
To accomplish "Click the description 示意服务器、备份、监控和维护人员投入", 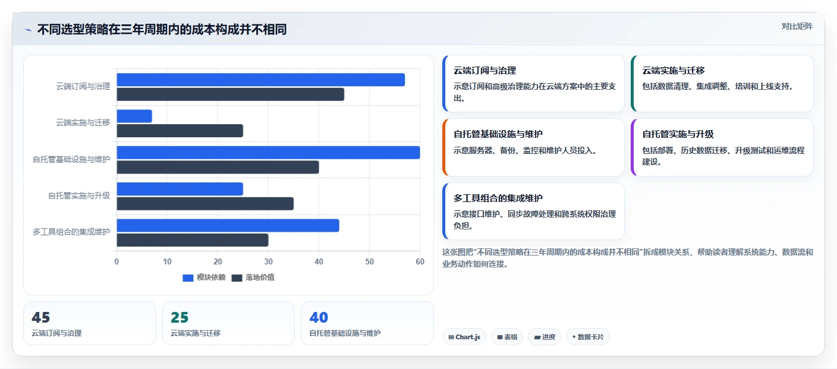I will tap(525, 150).
